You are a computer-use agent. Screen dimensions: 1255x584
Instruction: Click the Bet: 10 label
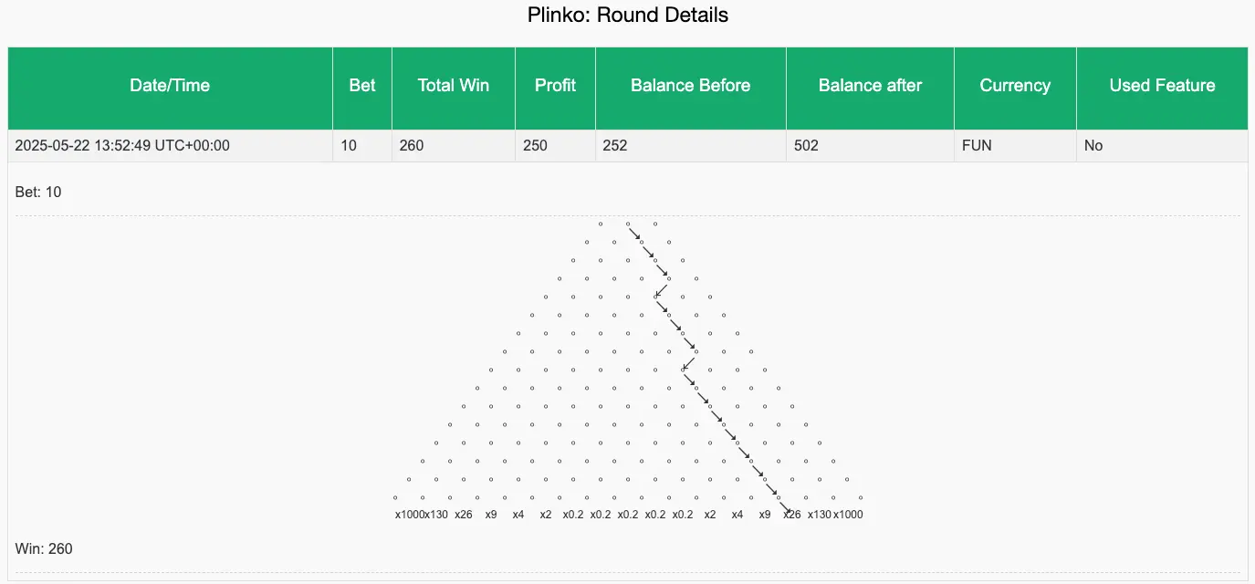coord(38,193)
